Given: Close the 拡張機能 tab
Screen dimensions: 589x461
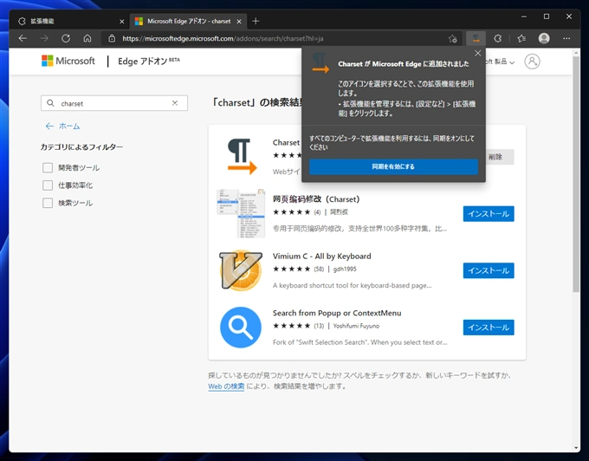Looking at the screenshot, I should (x=122, y=22).
